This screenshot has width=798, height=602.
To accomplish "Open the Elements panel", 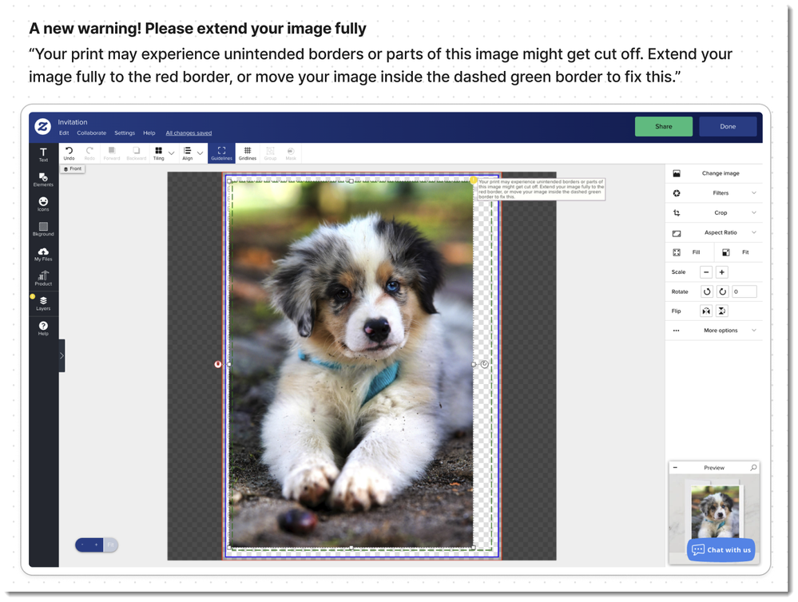I will (x=43, y=179).
